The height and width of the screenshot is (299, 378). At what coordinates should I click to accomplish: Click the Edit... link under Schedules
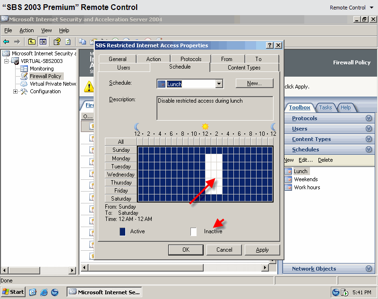tap(305, 160)
